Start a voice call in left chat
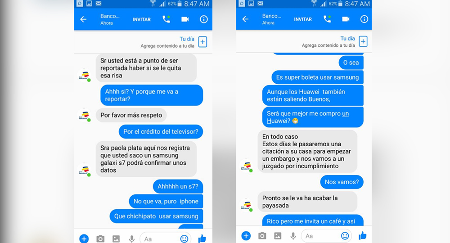 166,19
